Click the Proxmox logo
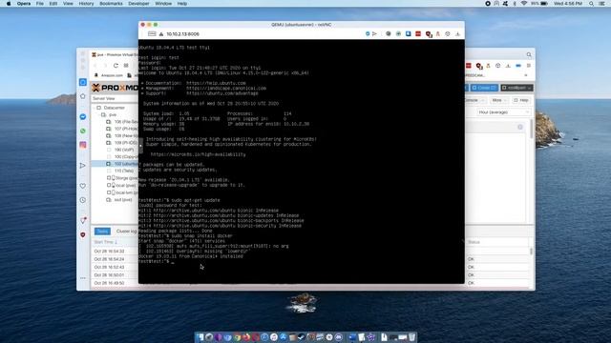 [115, 88]
